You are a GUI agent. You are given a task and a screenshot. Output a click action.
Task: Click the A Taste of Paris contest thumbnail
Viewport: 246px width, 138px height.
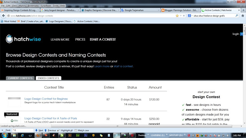14,121
